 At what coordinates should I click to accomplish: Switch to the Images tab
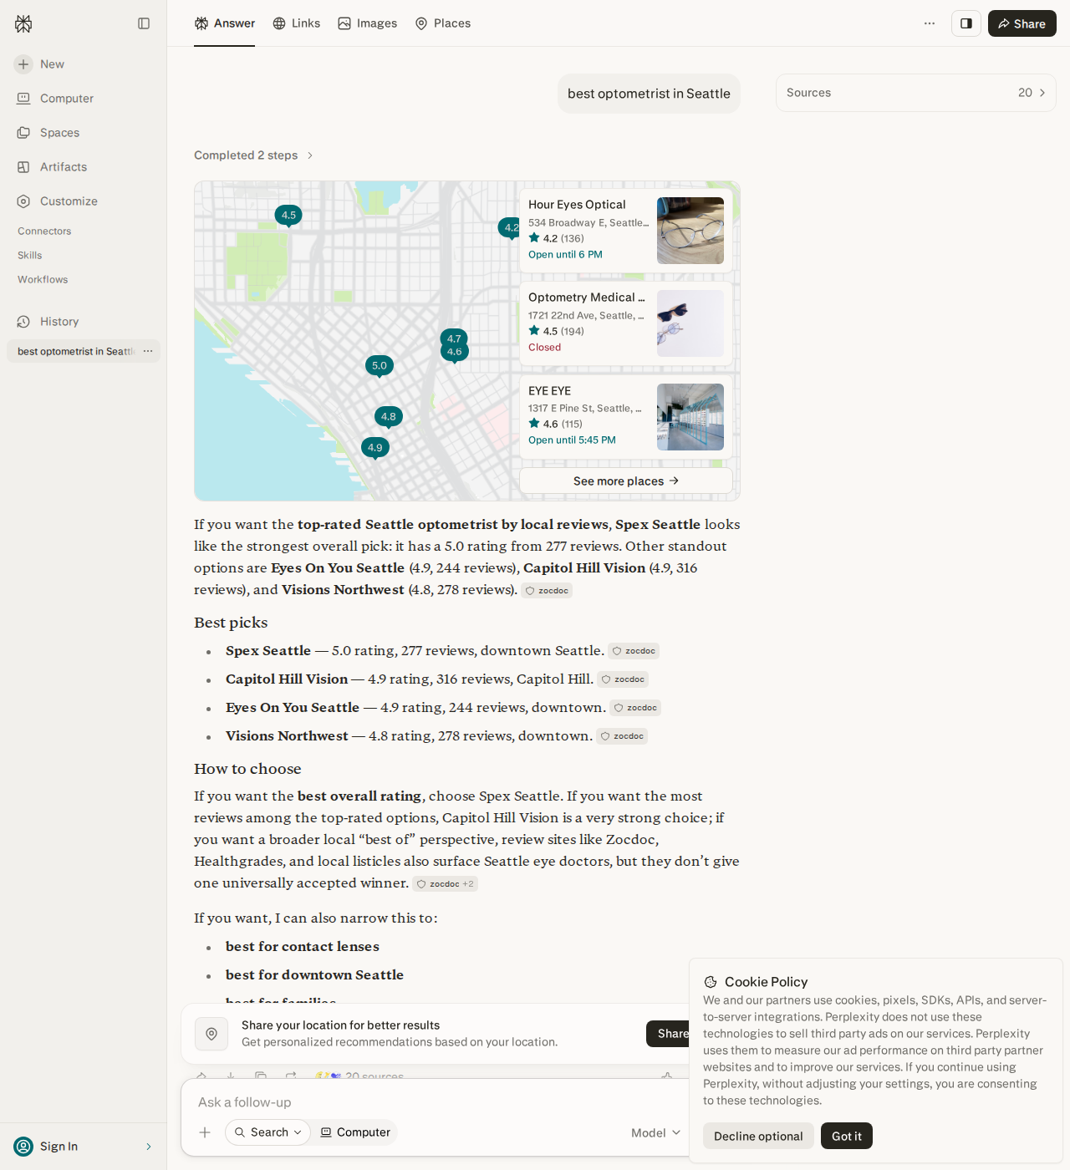tap(368, 23)
